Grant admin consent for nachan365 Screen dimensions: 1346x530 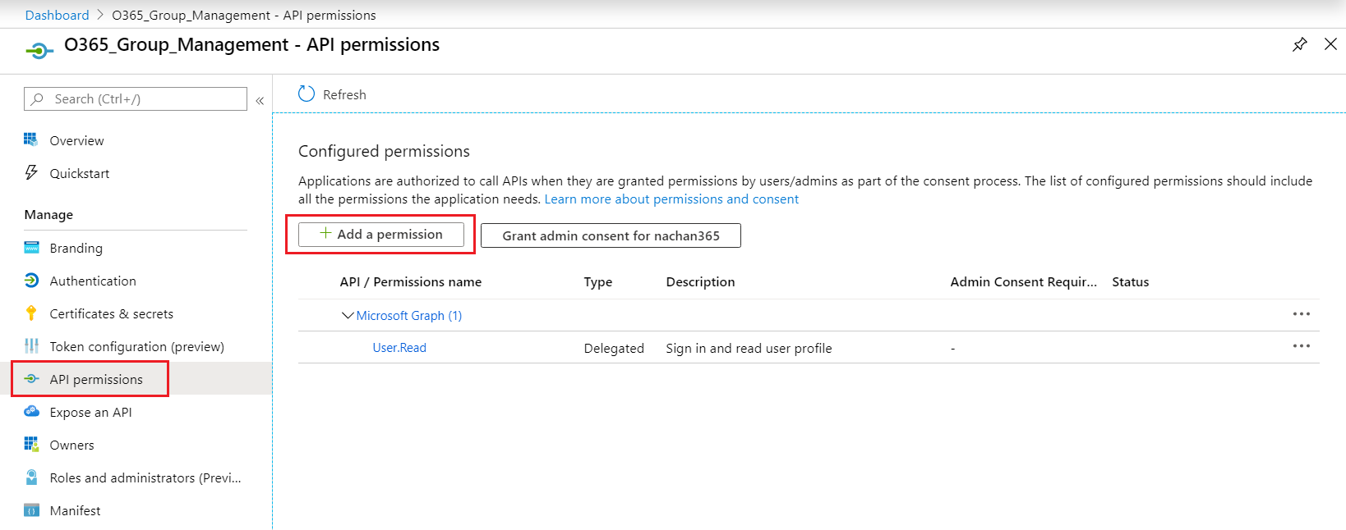click(611, 235)
